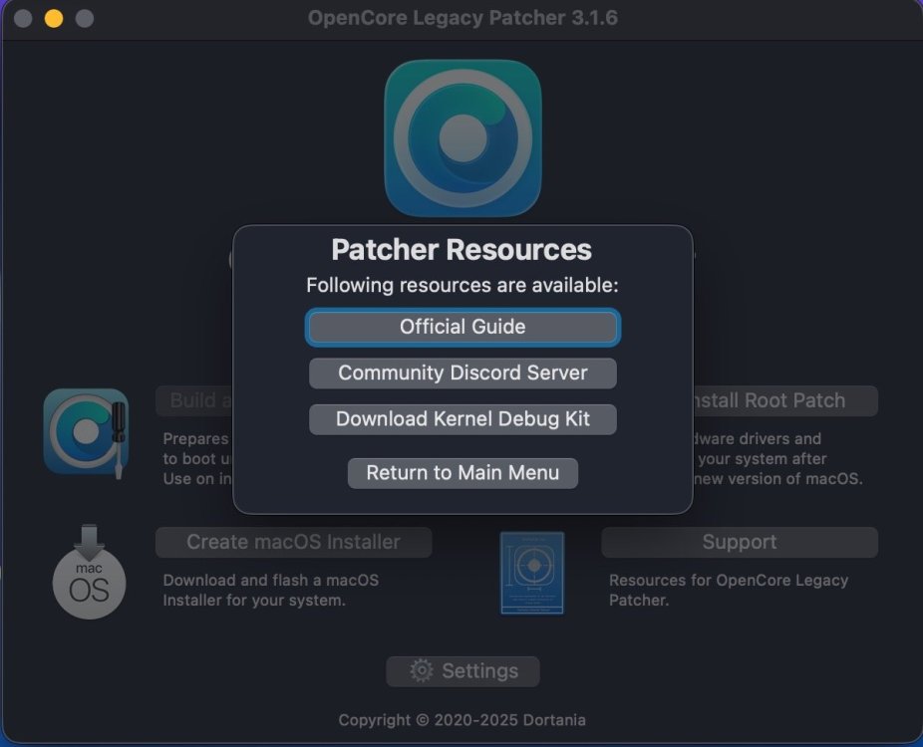
Task: Open the Community Discord Server link
Action: (462, 373)
